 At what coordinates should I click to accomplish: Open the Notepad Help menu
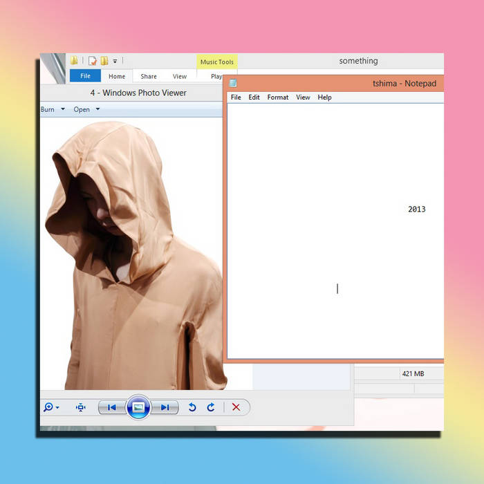[x=324, y=97]
